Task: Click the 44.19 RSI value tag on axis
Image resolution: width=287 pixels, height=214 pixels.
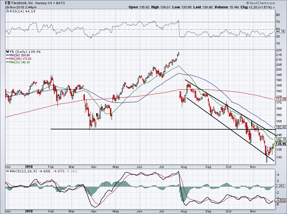Action: click(280, 31)
